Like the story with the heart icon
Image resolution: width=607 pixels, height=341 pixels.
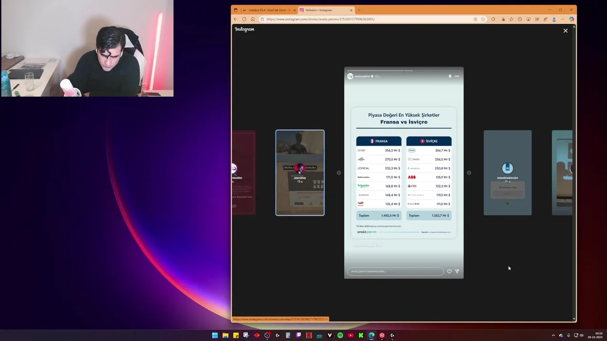pos(449,271)
